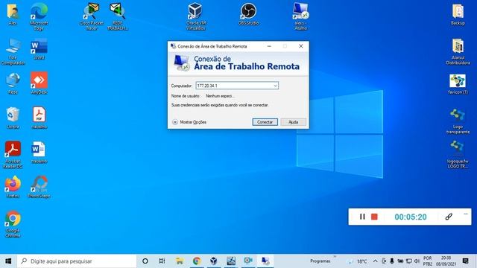Click the Cortana circle button
The height and width of the screenshot is (268, 477).
click(145, 261)
